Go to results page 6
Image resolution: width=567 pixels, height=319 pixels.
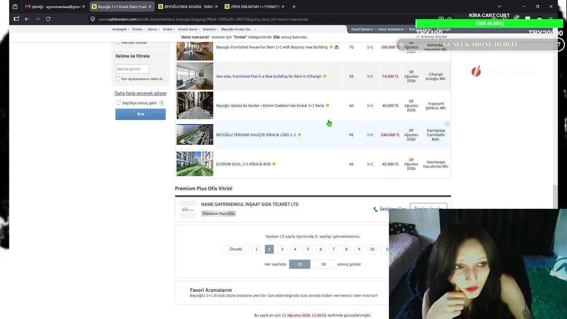point(321,249)
